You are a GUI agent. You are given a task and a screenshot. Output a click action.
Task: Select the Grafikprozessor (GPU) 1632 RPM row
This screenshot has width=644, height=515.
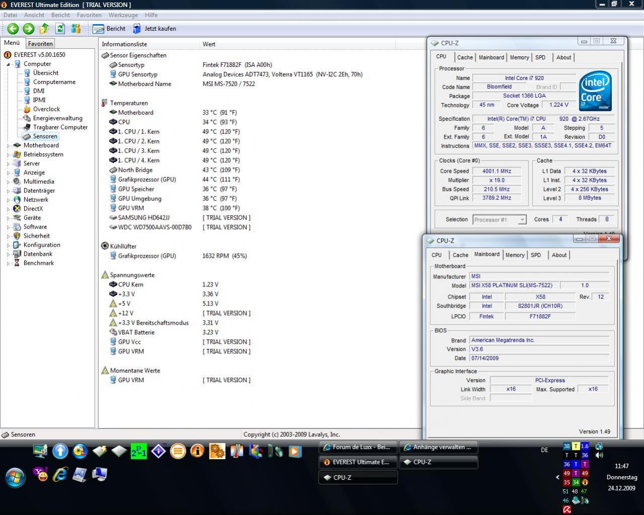[x=178, y=256]
